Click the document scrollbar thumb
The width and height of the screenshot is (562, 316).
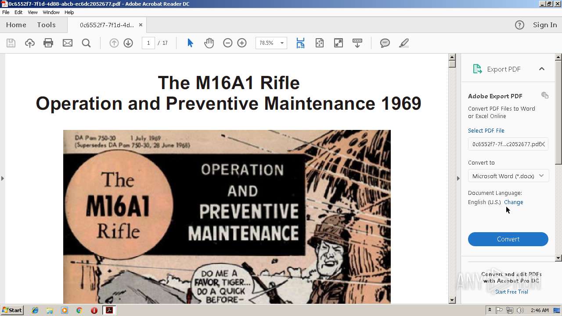pyautogui.click(x=452, y=64)
